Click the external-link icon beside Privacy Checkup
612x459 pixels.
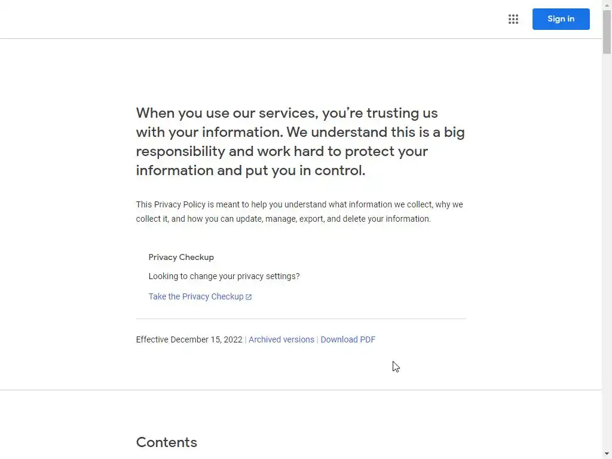[x=249, y=297]
